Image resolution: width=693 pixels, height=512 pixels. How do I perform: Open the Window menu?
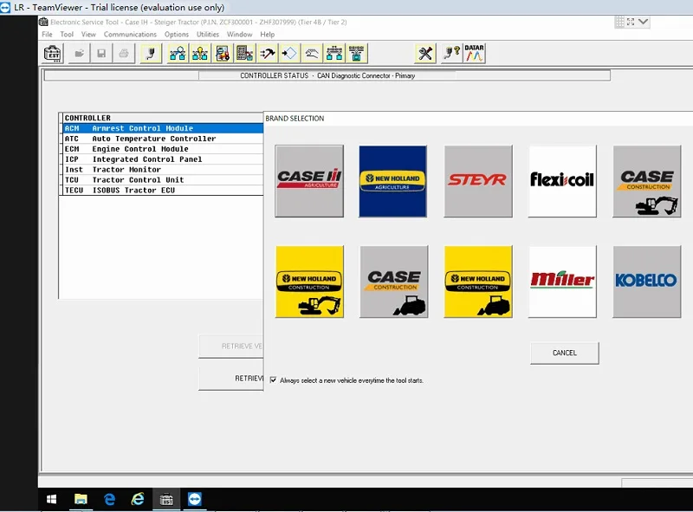point(240,34)
